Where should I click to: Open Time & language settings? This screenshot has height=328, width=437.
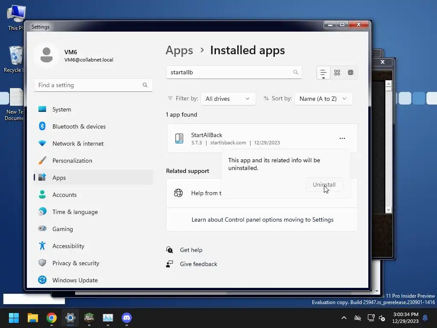(x=93, y=212)
